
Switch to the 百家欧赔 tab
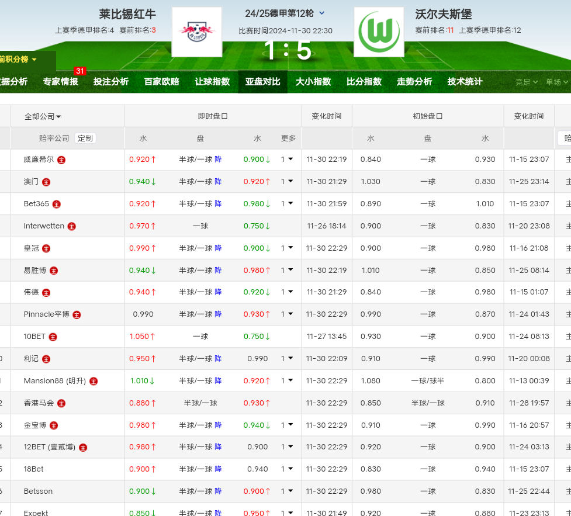click(161, 82)
